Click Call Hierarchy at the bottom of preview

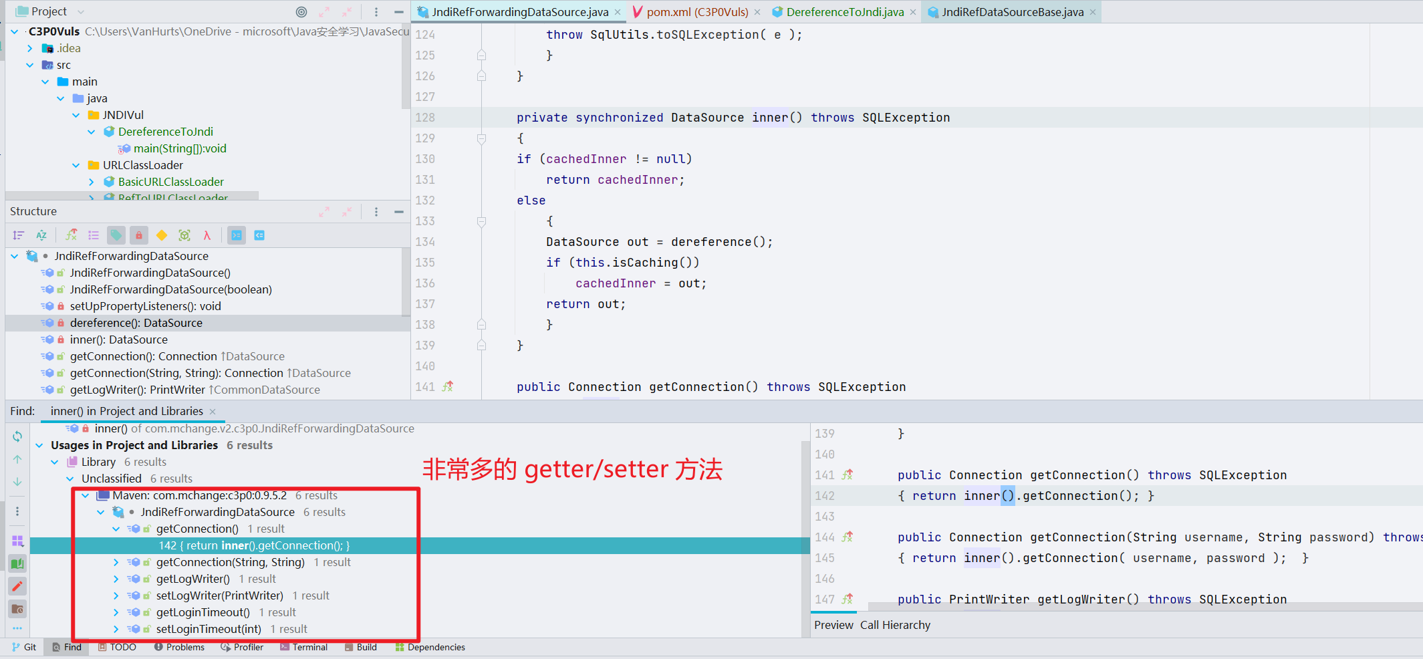point(895,624)
